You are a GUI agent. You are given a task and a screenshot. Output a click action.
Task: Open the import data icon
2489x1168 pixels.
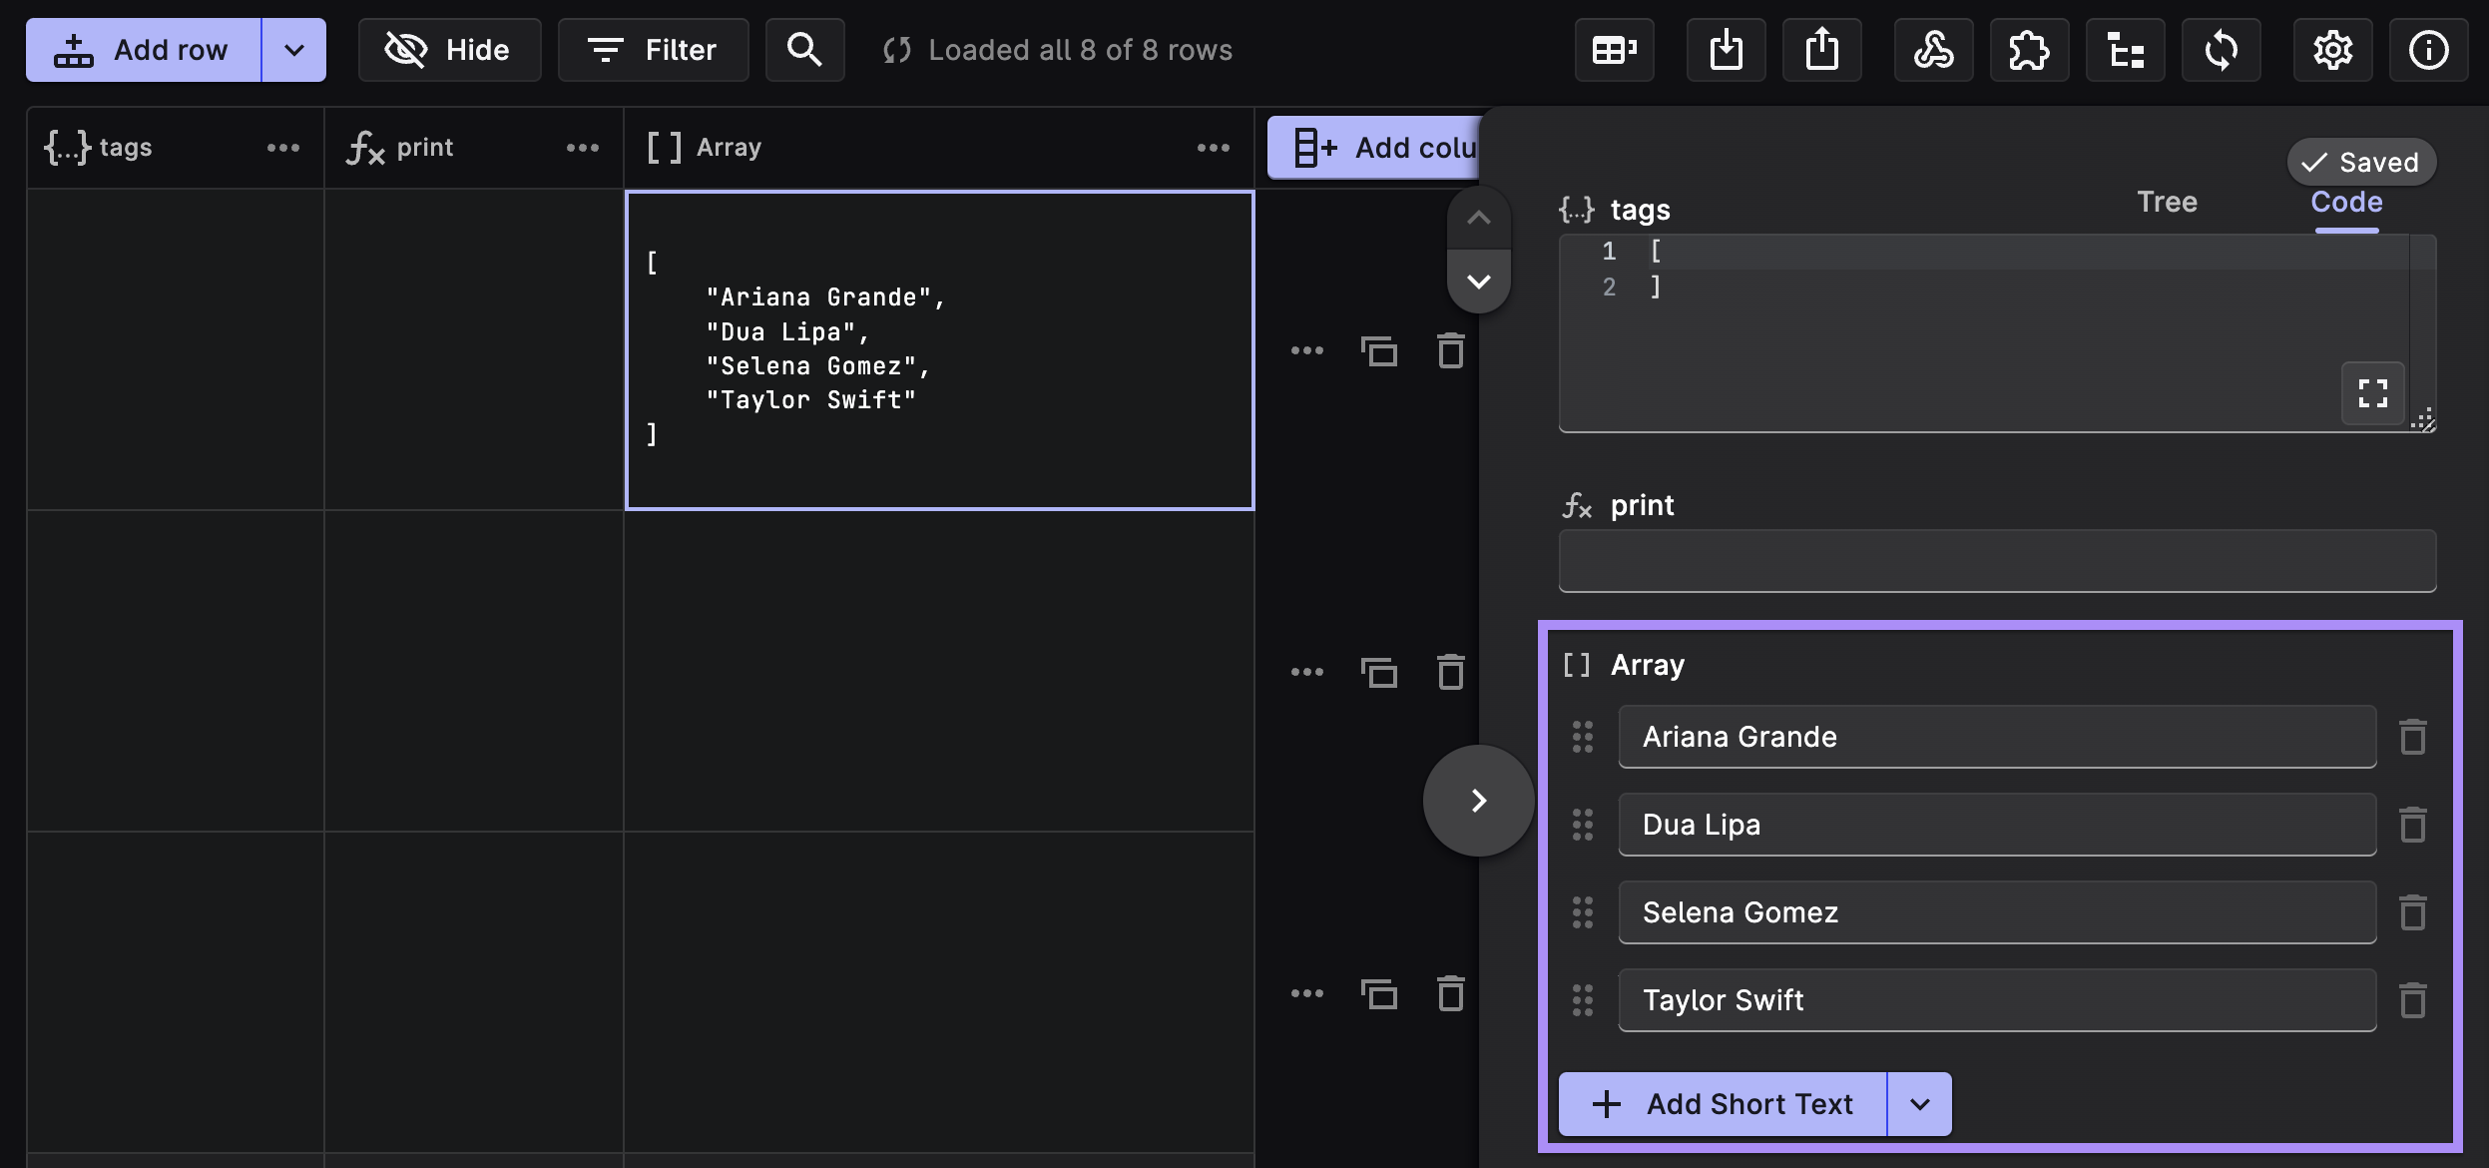point(1726,50)
